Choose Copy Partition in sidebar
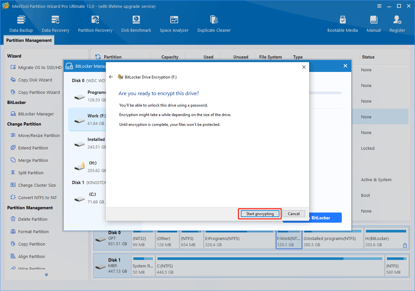 click(28, 244)
